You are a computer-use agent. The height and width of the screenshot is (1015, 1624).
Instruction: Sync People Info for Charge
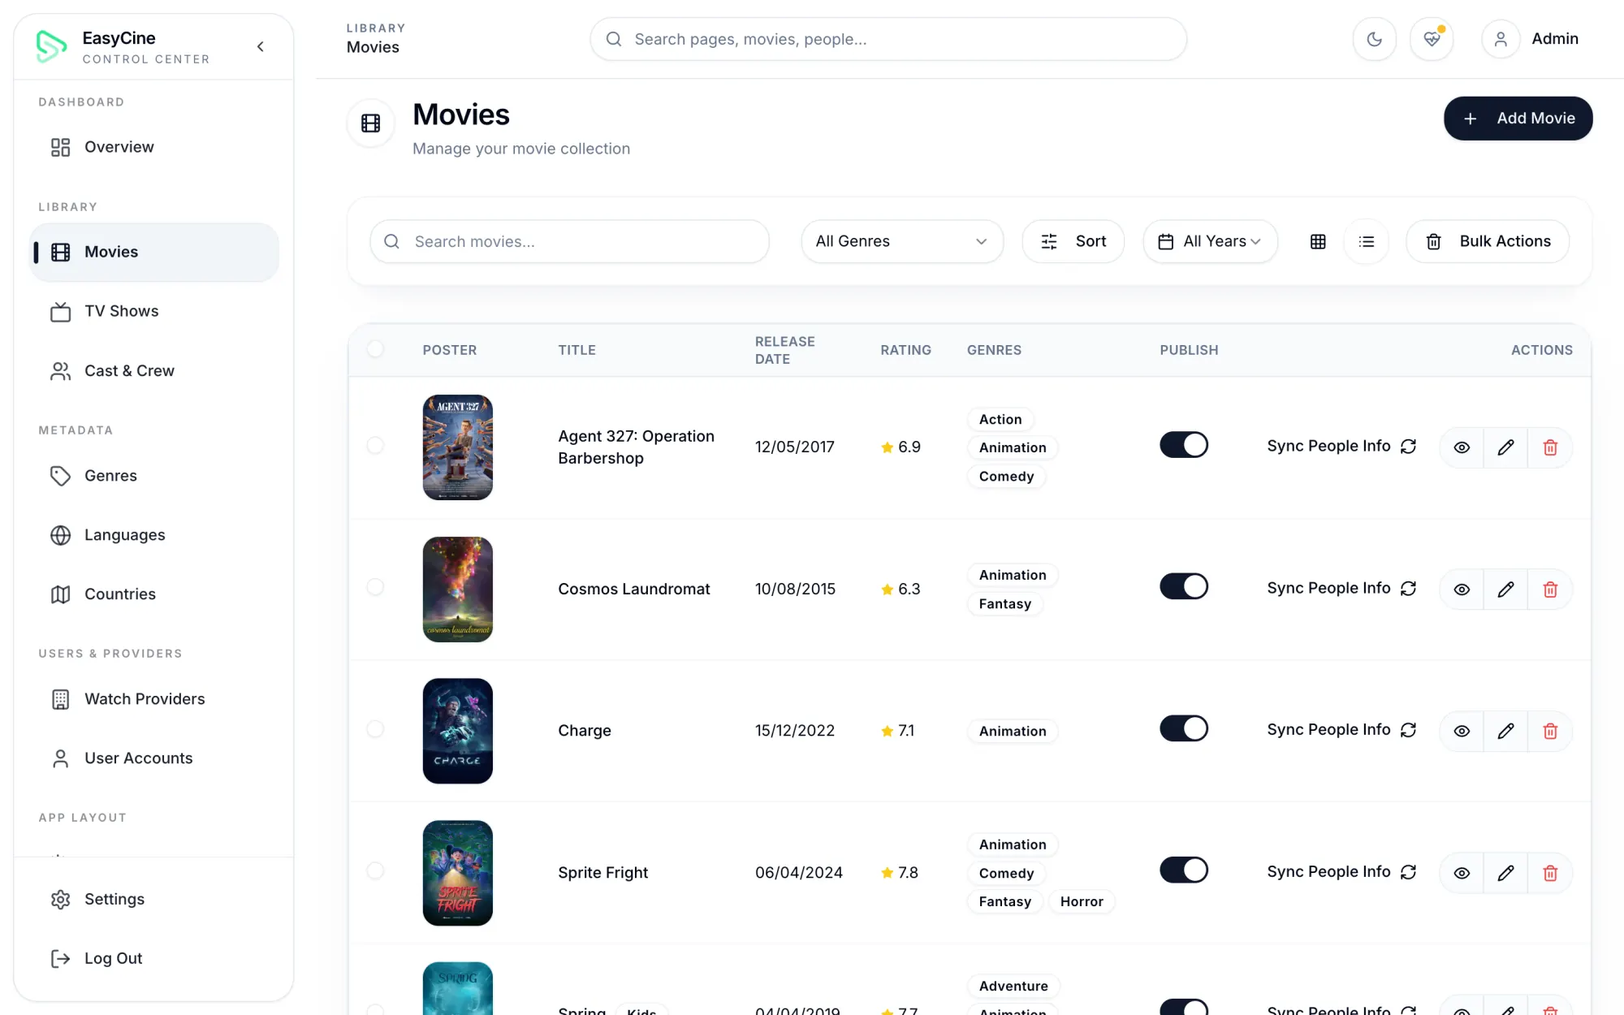(1341, 730)
